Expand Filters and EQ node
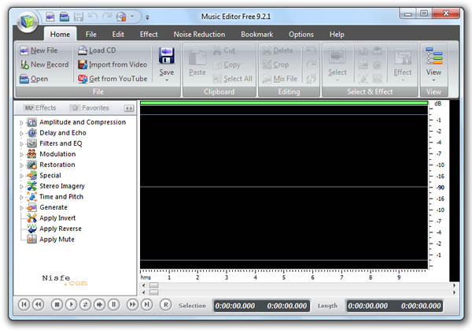The height and width of the screenshot is (331, 472). pyautogui.click(x=21, y=143)
